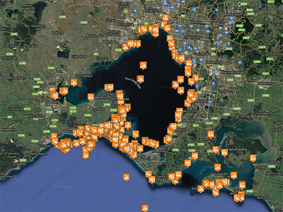Image resolution: width=283 pixels, height=212 pixels.
Task: Select the southern mask marker on Western Port's west shore
Action: (x=188, y=163)
